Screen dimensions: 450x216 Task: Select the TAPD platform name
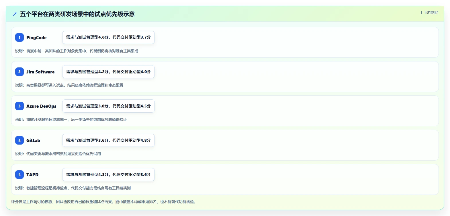coord(32,175)
